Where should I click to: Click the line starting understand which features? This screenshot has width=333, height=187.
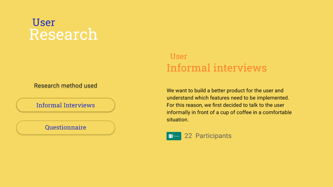click(228, 98)
